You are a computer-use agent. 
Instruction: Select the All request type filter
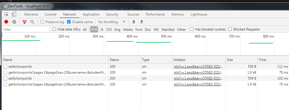tap(85, 30)
